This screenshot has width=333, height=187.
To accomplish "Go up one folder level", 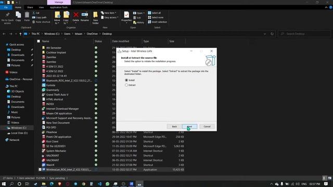I will pos(20,34).
